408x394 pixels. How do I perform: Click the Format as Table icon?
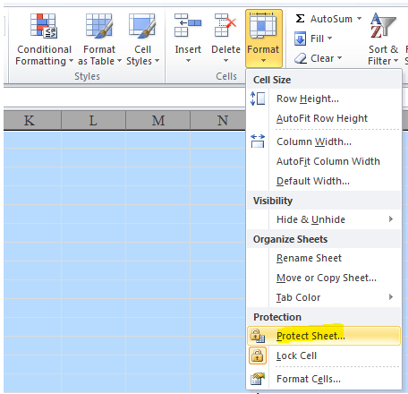pos(99,26)
